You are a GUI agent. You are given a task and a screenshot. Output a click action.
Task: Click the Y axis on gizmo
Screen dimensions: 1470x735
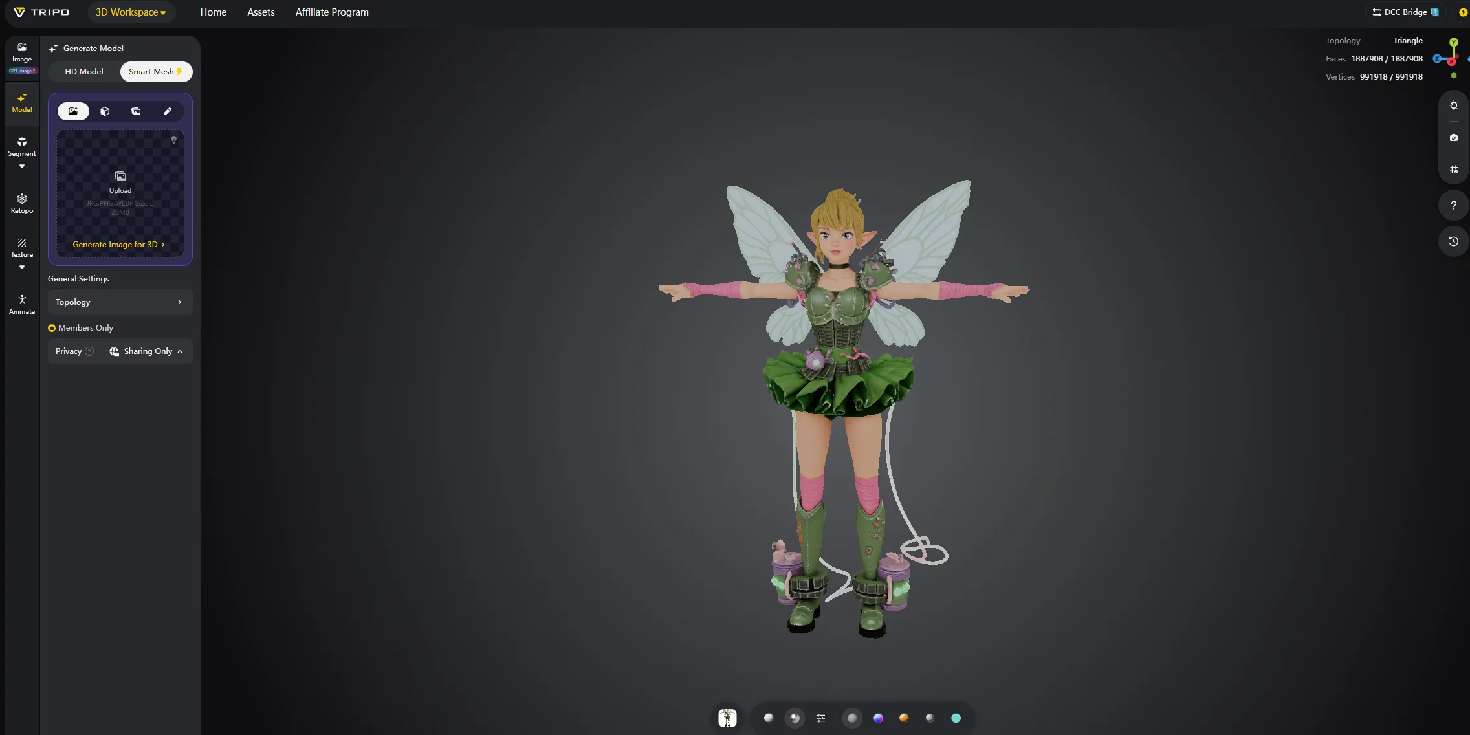(1454, 43)
